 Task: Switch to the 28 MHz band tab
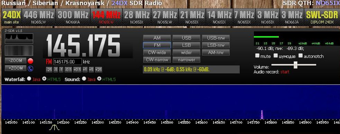pyautogui.click(x=137, y=17)
